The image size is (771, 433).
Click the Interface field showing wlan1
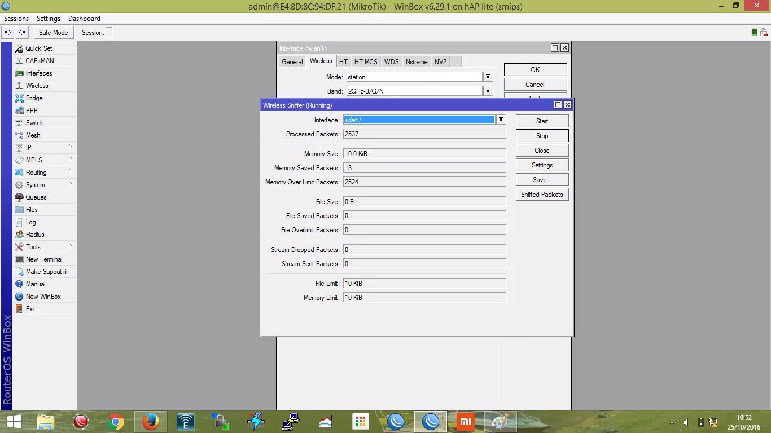pos(419,120)
